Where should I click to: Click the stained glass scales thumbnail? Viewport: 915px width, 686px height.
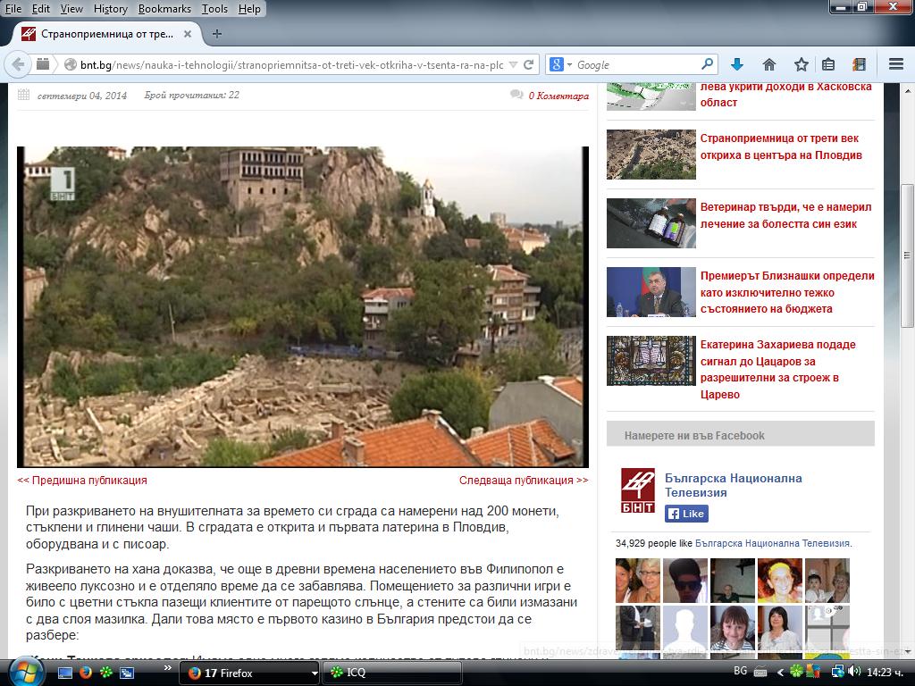[x=651, y=361]
